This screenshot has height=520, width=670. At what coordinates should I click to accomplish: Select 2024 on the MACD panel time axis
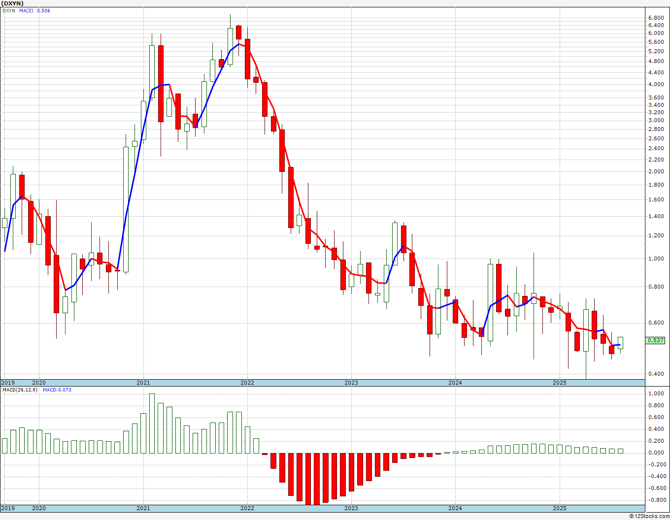(455, 508)
